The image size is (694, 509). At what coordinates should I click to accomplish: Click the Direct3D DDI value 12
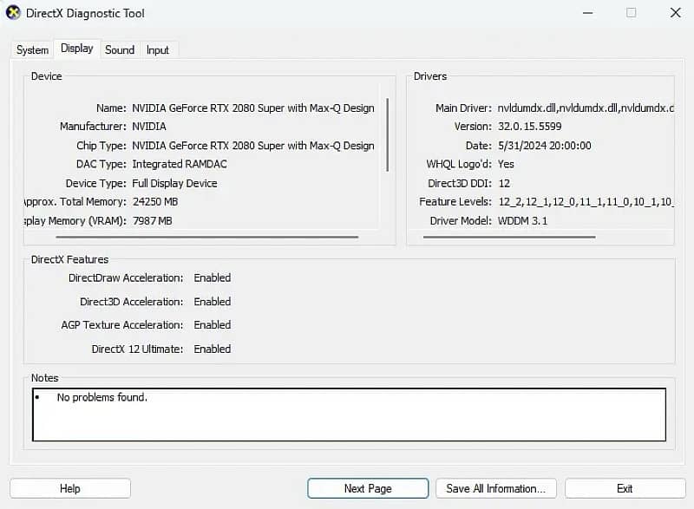[504, 183]
